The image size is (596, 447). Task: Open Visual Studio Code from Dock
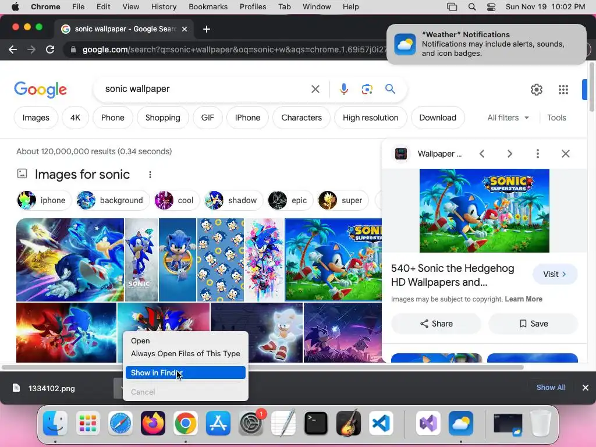pos(381,423)
